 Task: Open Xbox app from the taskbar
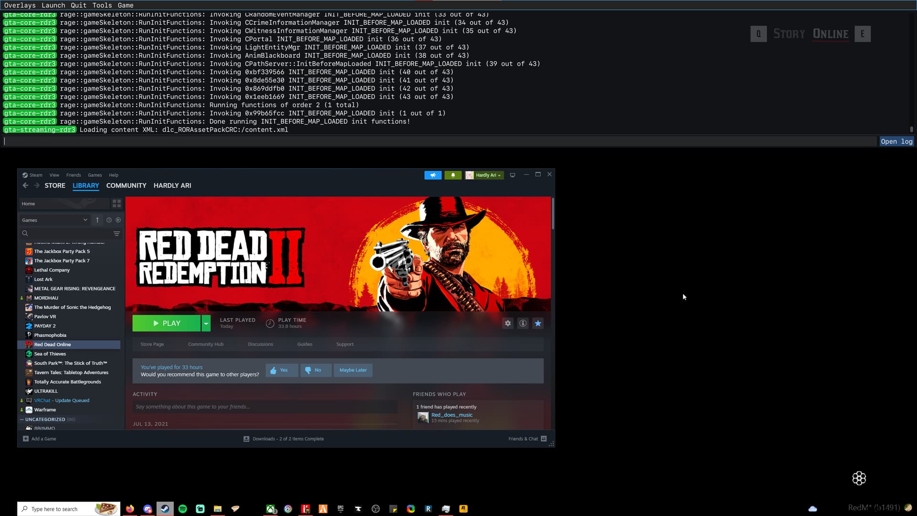(x=271, y=509)
